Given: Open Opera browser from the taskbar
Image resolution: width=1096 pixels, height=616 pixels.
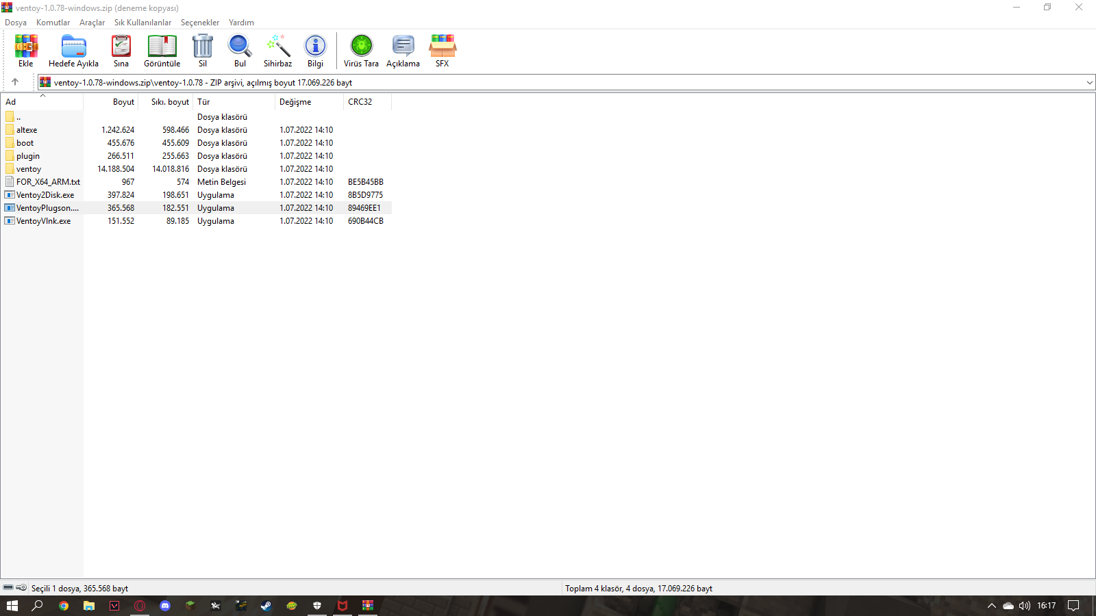Looking at the screenshot, I should tap(140, 606).
